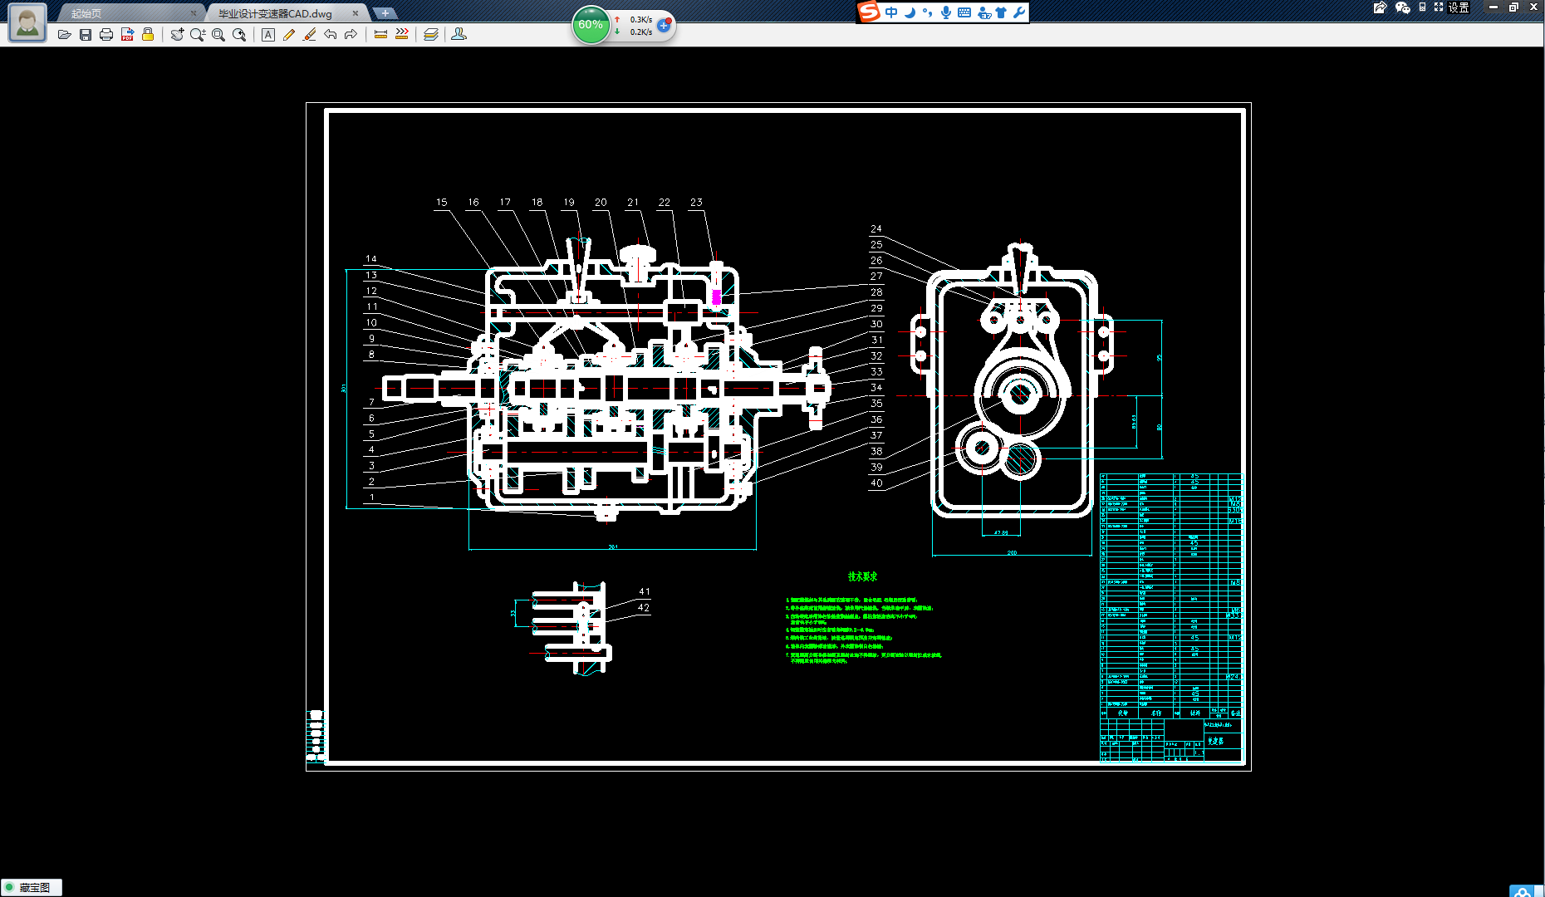This screenshot has height=897, width=1545.
Task: Click part number 15 label in drawing
Action: [442, 202]
